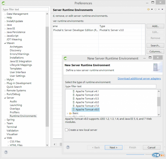The image size is (166, 159).
Task: Click the help icon in New Server dialog
Action: 68,147
